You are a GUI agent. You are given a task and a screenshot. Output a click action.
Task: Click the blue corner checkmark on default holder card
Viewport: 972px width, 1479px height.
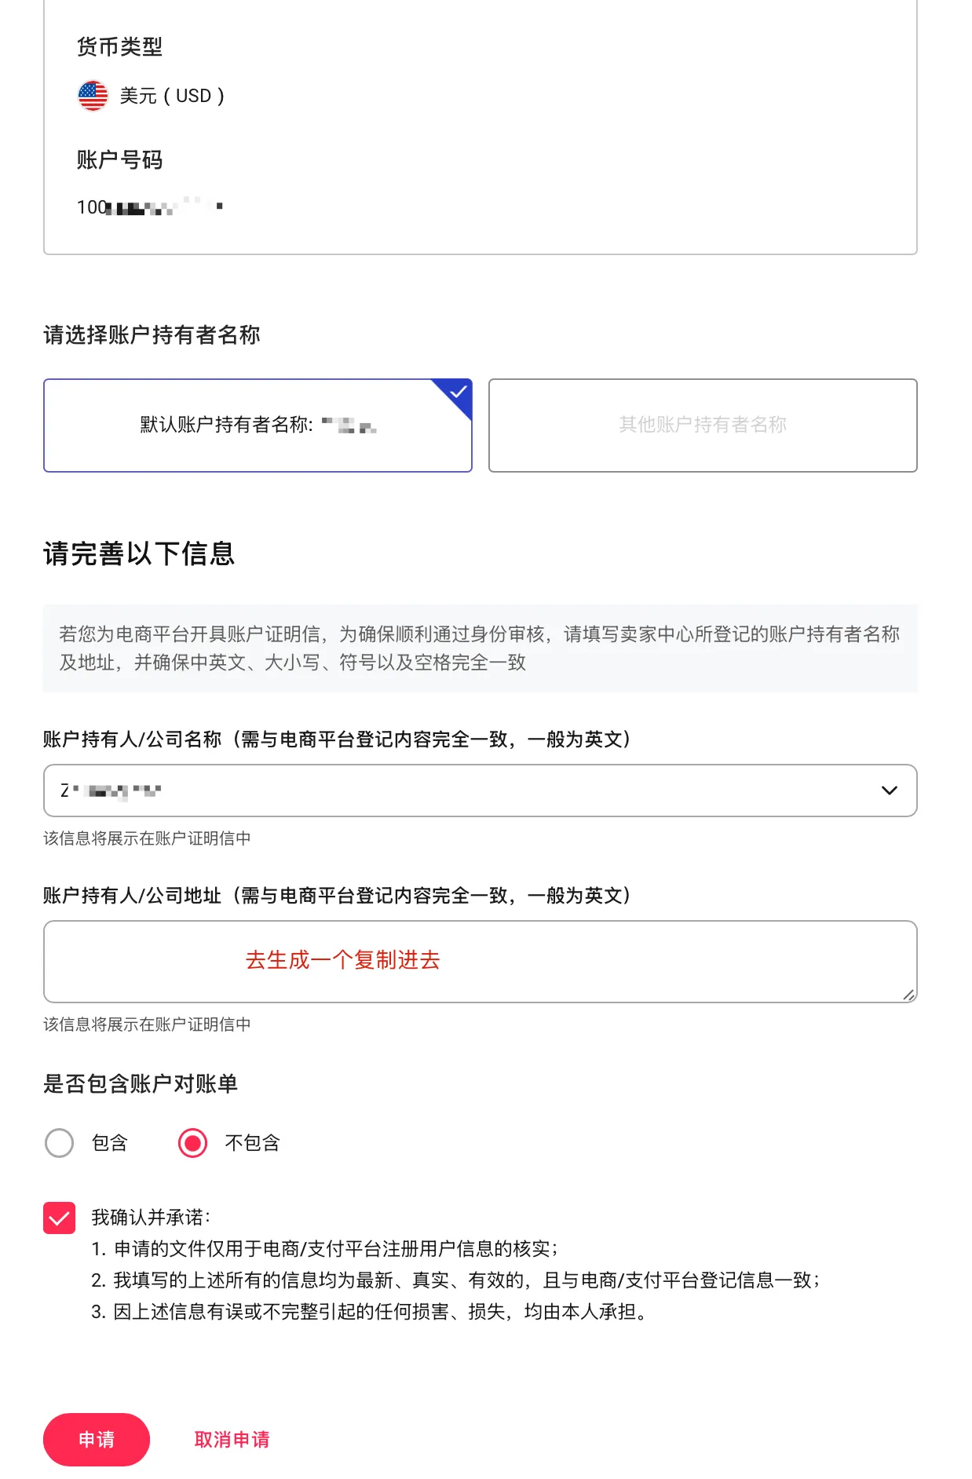click(x=458, y=392)
